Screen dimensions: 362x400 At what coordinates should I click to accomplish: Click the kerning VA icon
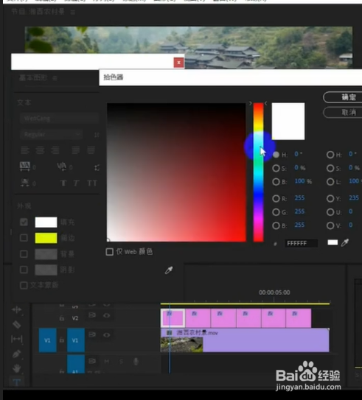tap(61, 166)
